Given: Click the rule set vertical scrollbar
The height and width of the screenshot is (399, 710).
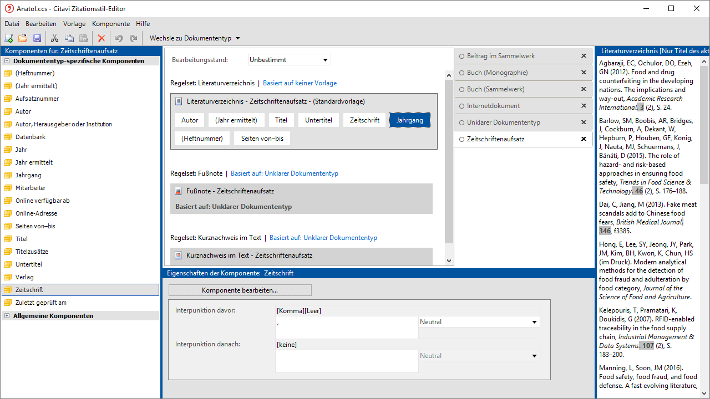Looking at the screenshot, I should [449, 166].
